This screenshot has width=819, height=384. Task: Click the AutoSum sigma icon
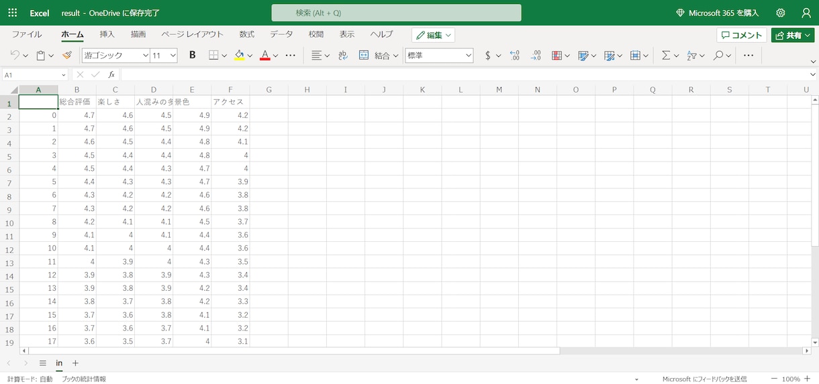[666, 56]
